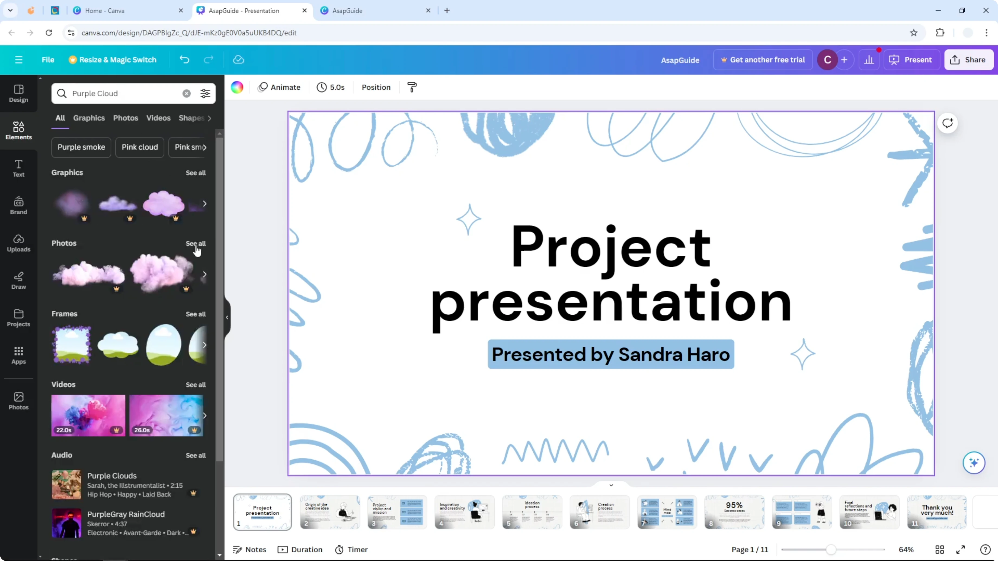This screenshot has height=561, width=998.
Task: Open comment bubble beside the slide
Action: [948, 124]
